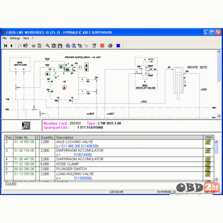Click VNW icon for HOSE CLAMP row
223x223 pixels.
click(208, 164)
